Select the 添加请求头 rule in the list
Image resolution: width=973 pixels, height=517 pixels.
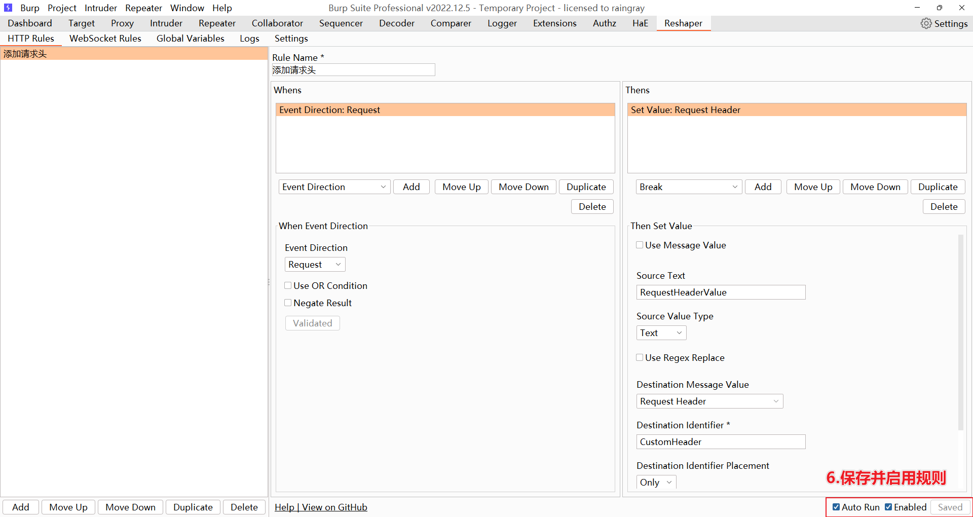(x=134, y=54)
